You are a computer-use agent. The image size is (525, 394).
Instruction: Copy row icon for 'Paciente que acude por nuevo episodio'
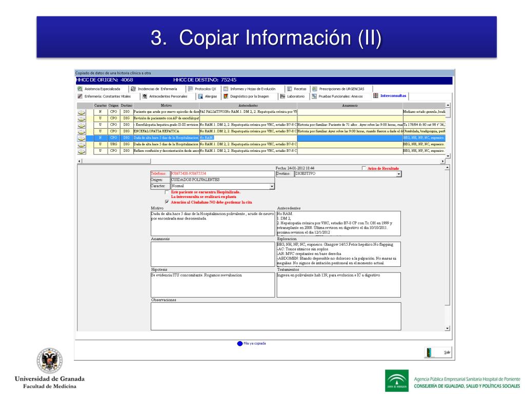pos(82,112)
